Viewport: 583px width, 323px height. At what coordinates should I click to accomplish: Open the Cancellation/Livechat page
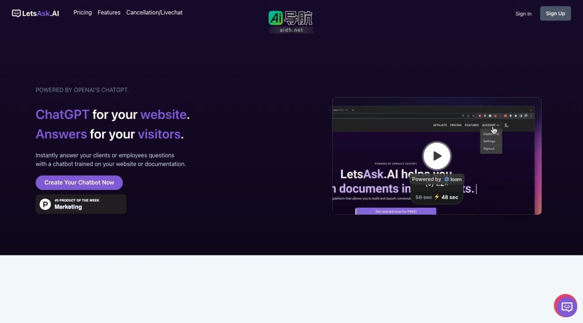(154, 12)
